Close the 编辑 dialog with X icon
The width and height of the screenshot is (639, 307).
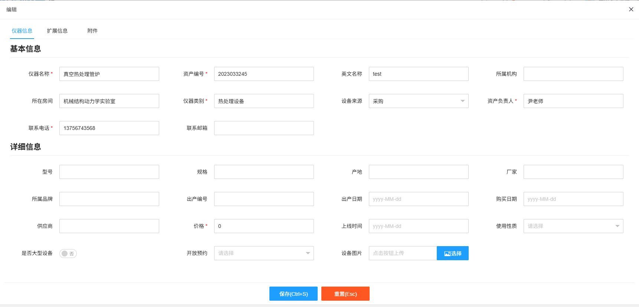(631, 9)
